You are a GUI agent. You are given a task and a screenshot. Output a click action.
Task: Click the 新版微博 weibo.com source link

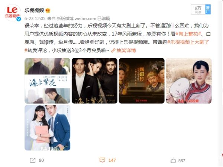click(76, 19)
